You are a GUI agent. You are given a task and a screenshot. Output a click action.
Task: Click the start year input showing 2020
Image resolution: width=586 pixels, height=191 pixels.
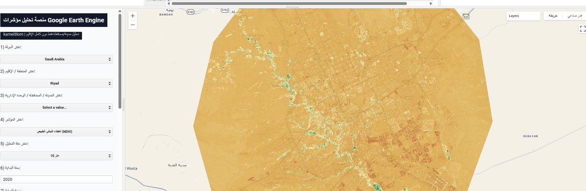(56, 179)
